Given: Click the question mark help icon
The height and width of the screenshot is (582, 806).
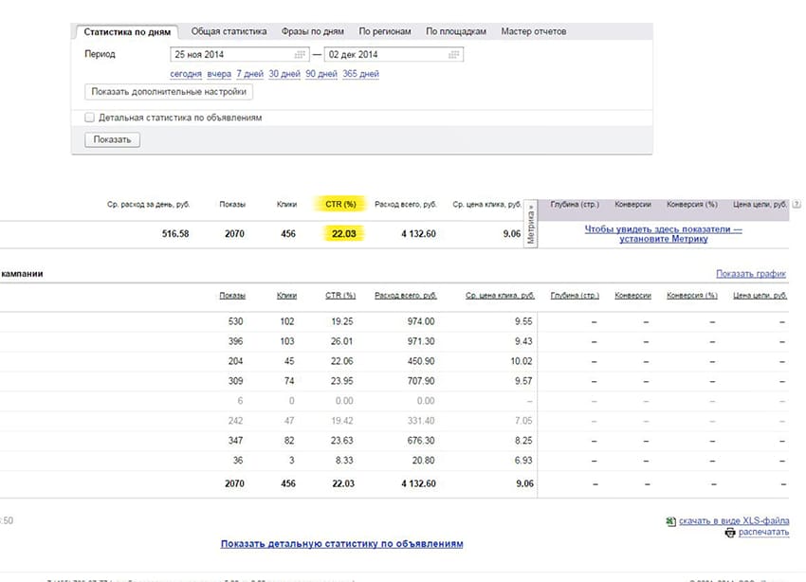Looking at the screenshot, I should tap(797, 205).
